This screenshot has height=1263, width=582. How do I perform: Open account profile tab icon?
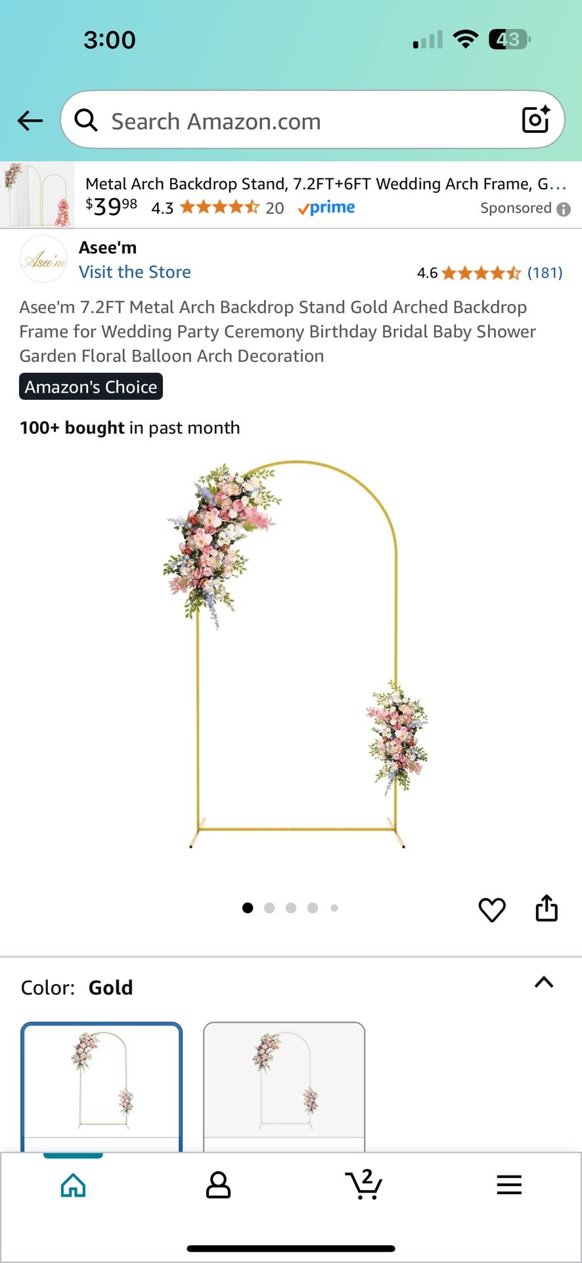(x=218, y=1185)
